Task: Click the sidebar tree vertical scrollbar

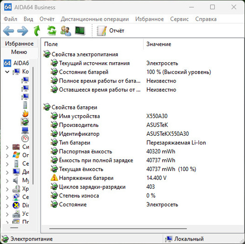Action: [33, 126]
